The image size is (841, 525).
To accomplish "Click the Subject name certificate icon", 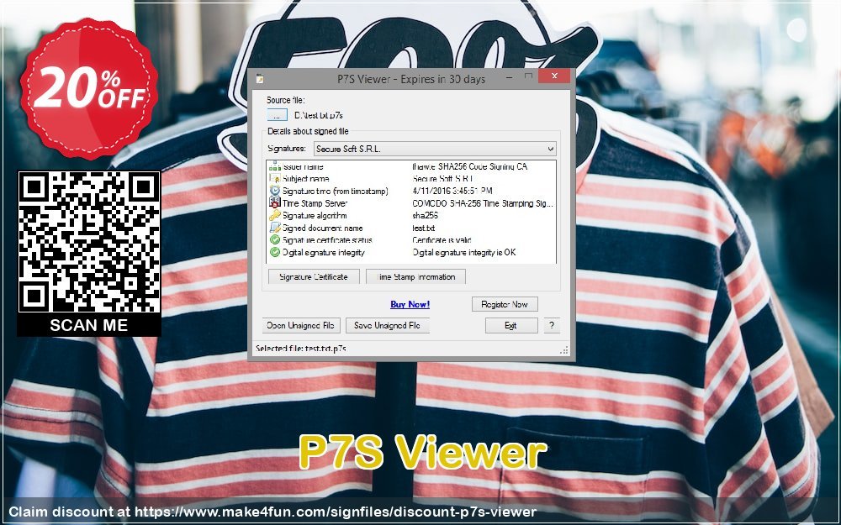I will click(x=275, y=178).
